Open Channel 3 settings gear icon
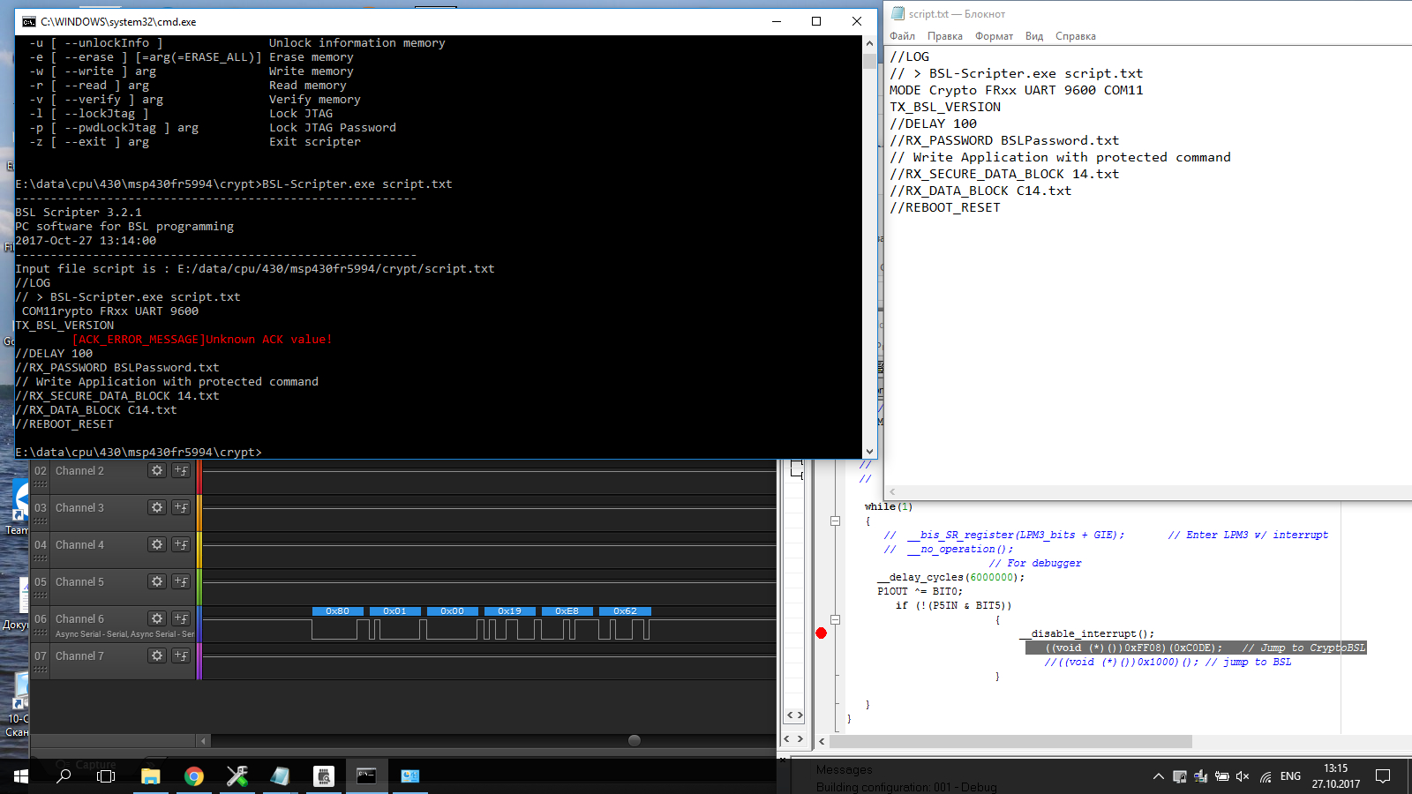The image size is (1412, 794). pos(156,507)
